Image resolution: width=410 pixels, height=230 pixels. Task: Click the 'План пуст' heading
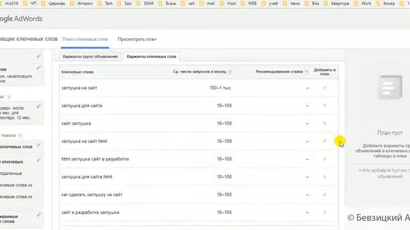point(389,133)
